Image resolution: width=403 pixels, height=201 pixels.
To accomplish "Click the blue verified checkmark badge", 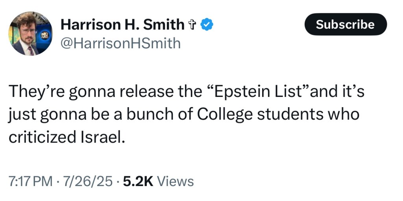I will coord(207,25).
